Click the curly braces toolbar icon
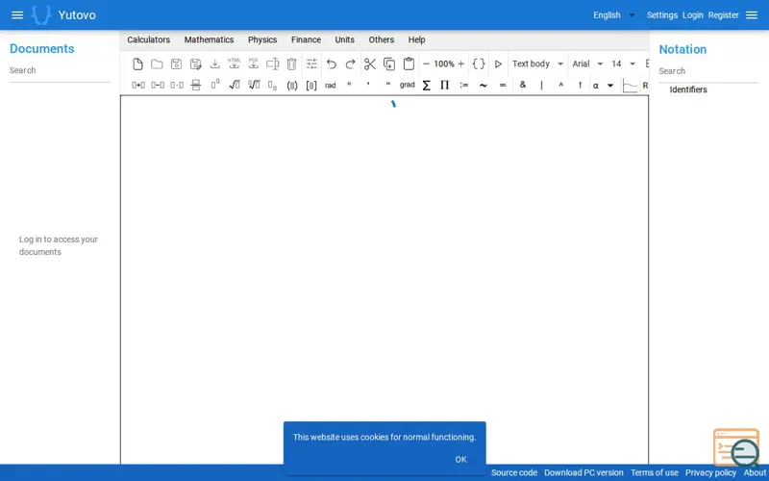Screen dimensions: 769x481 479,63
